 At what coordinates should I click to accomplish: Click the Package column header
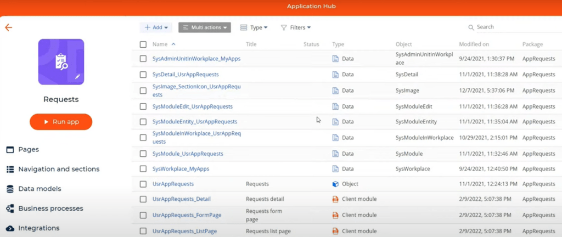pos(532,44)
